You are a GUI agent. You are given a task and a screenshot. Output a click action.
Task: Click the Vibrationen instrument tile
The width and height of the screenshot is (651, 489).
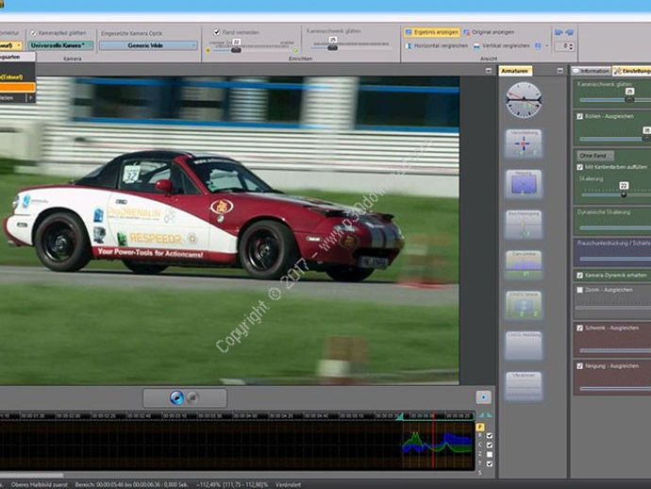(x=524, y=386)
